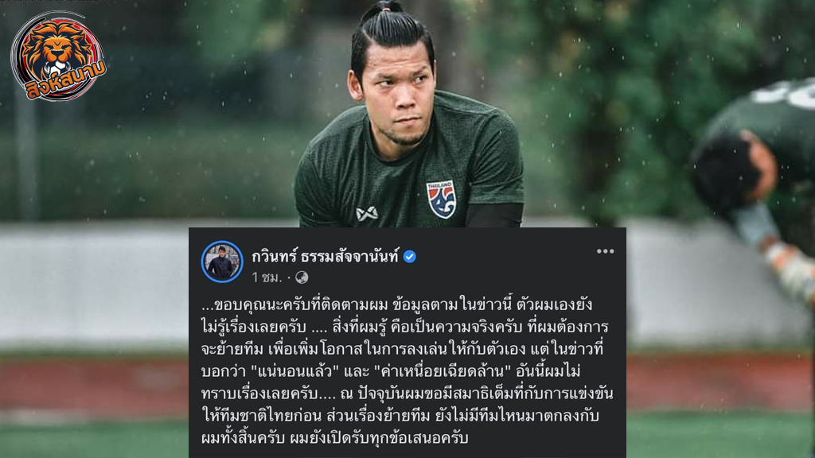Click the "1 ชม." post timestamp
This screenshot has height=458, width=815.
[267, 278]
